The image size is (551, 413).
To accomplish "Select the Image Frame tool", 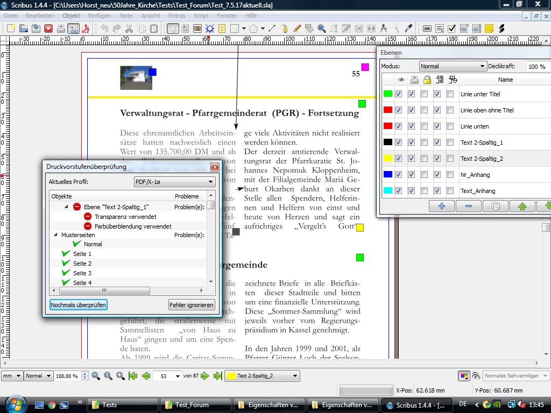I will coord(197,29).
